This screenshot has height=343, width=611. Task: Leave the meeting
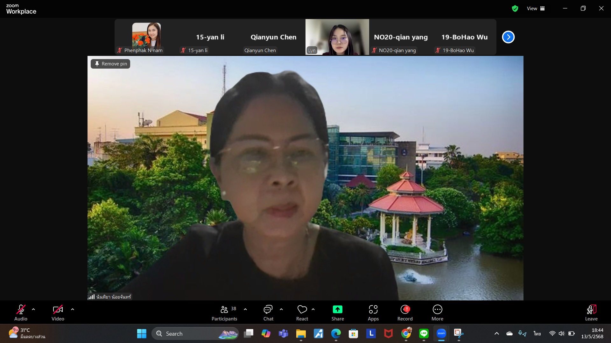[x=591, y=313]
